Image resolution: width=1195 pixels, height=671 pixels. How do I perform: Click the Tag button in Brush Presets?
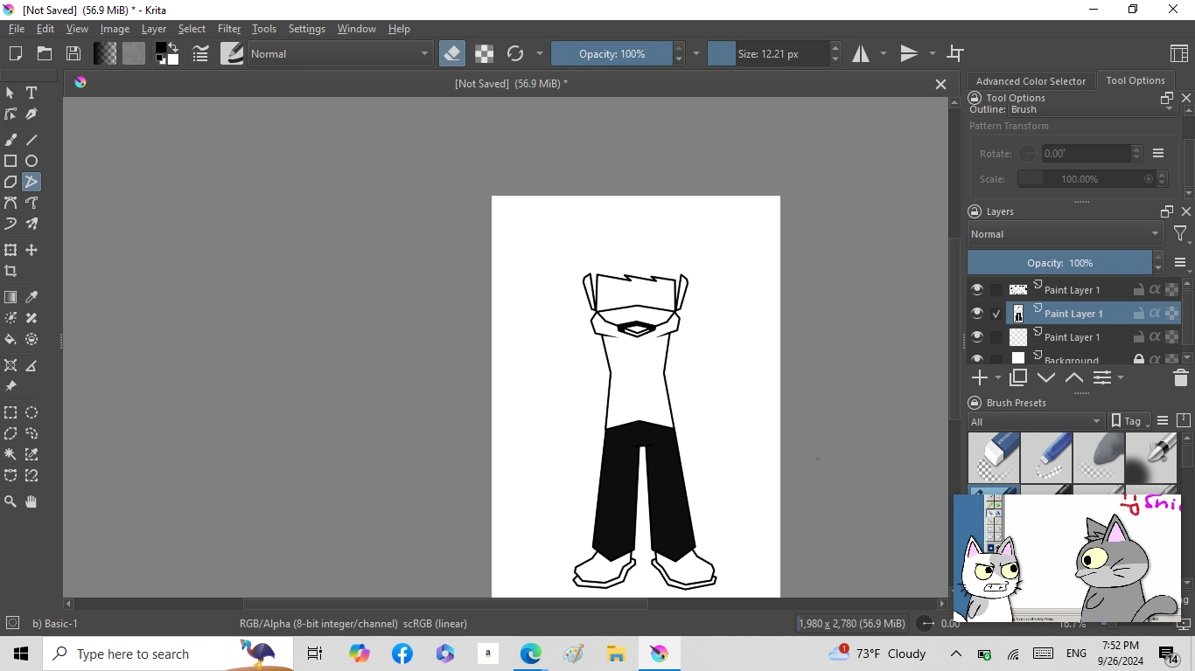(1127, 421)
